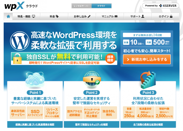Click the free SSL banner
The height and width of the screenshot is (131, 183).
click(64, 59)
